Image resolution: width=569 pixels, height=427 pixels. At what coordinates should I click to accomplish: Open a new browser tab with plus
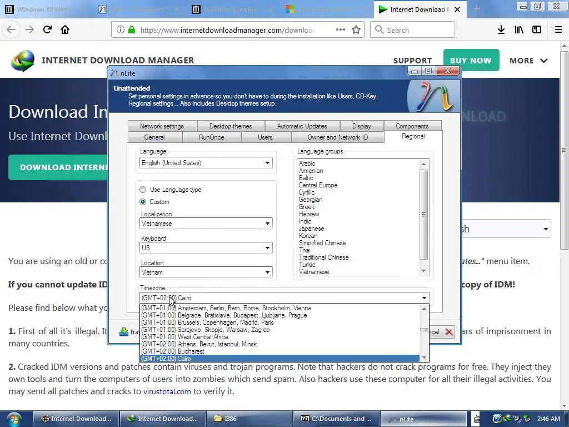pyautogui.click(x=476, y=9)
